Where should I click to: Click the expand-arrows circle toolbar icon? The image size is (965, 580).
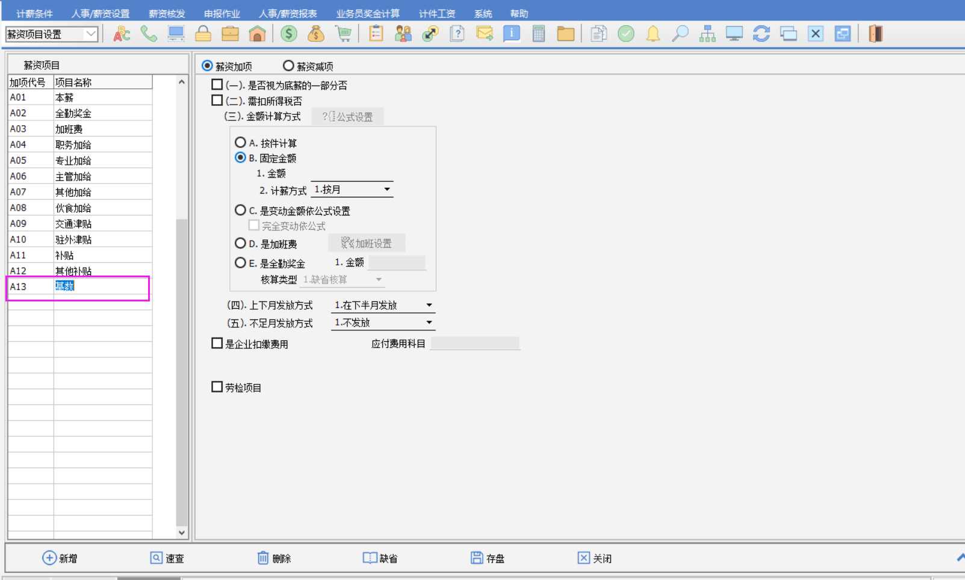tap(430, 34)
